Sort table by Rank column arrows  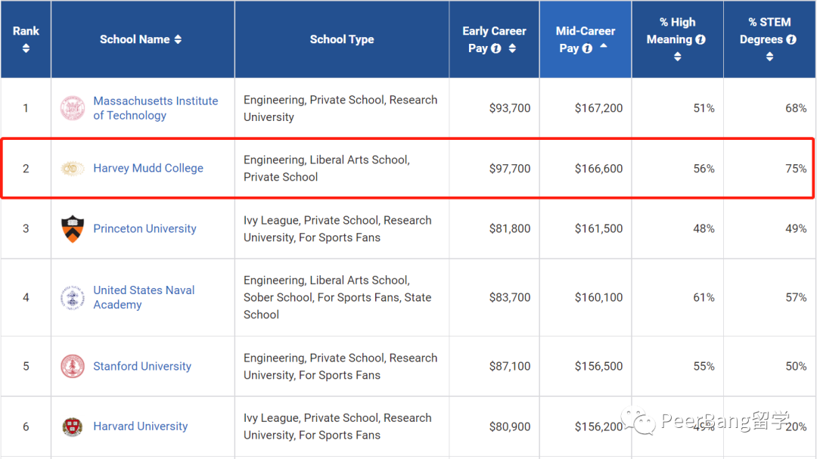(x=26, y=48)
